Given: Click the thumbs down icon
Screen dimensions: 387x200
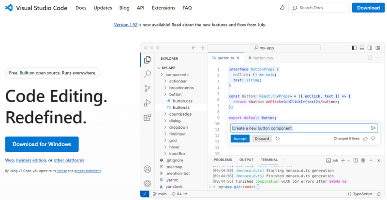Looking at the screenshot, I should [373, 139].
